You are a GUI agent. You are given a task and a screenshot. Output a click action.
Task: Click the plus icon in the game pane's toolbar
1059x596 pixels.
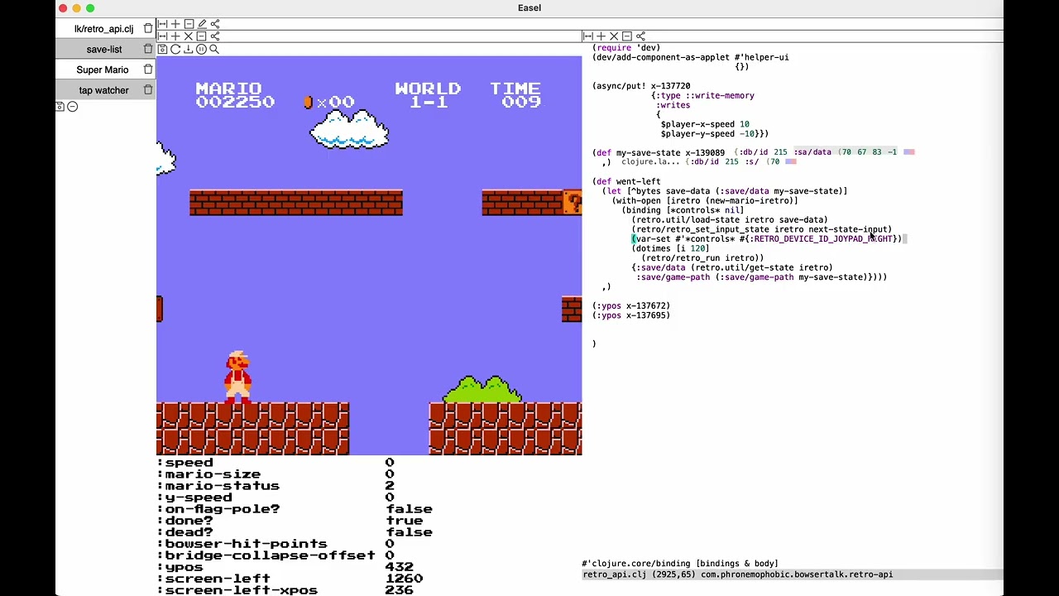[x=175, y=36]
